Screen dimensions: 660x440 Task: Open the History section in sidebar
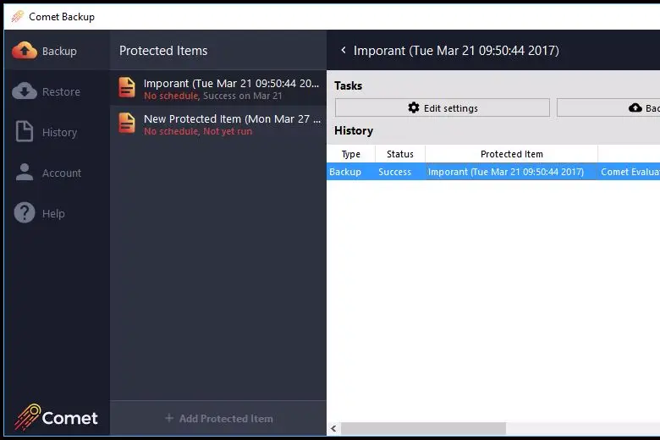pos(57,132)
